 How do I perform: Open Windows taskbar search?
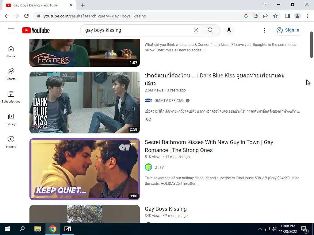pos(22,229)
